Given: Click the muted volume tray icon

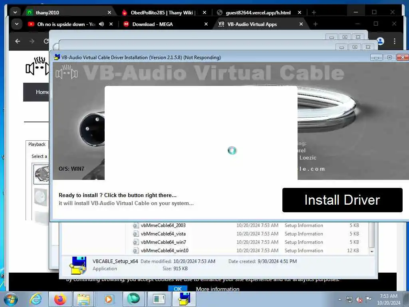Looking at the screenshot, I should coord(359,299).
